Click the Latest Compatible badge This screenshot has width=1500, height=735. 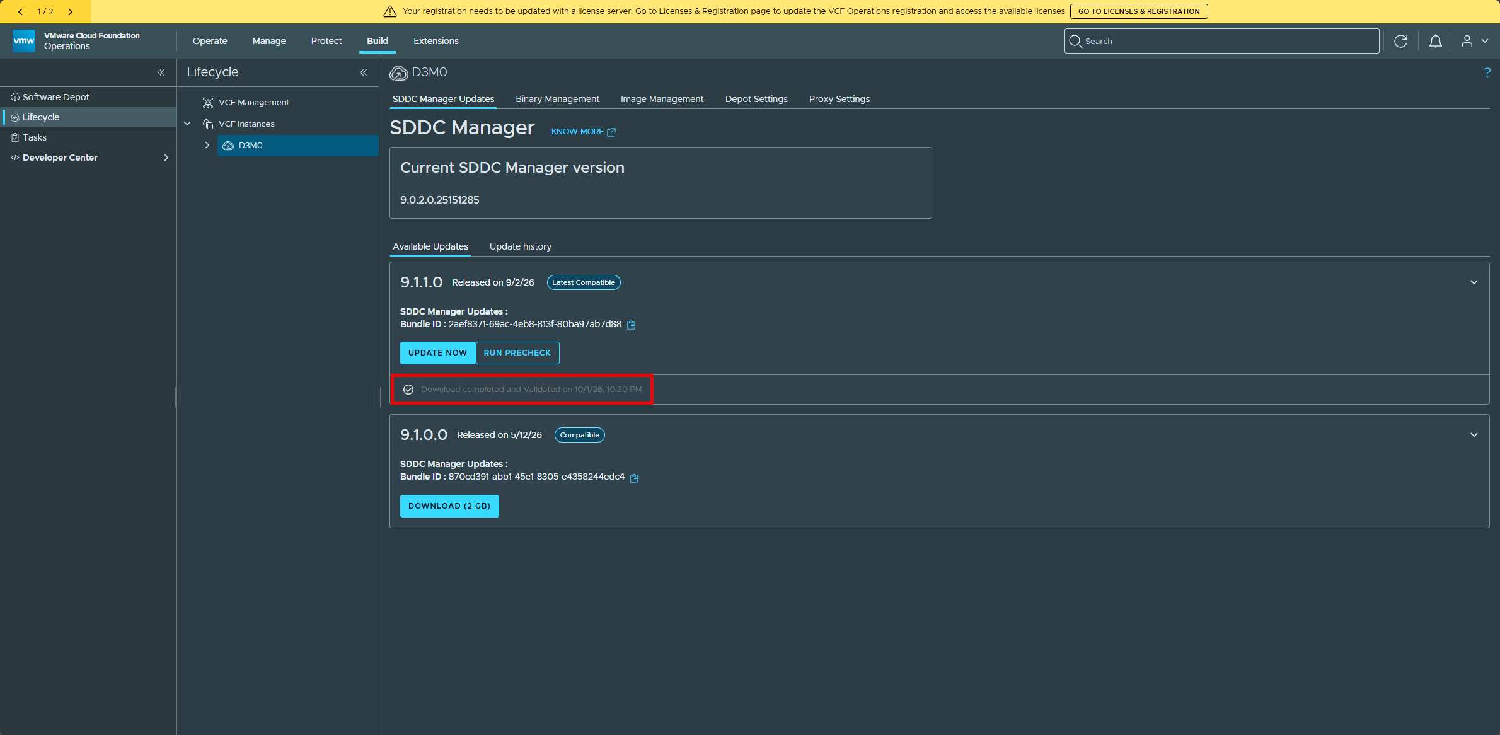tap(584, 282)
